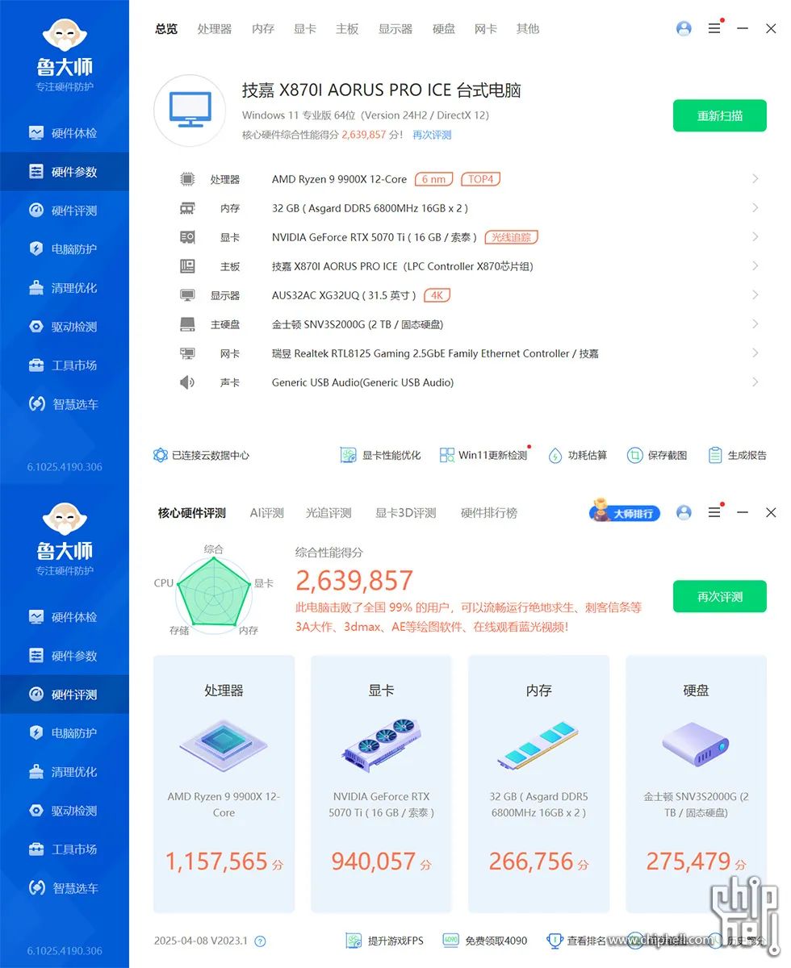Open 工具市场 in the benchmark window sidebar
The width and height of the screenshot is (791, 968).
point(65,849)
